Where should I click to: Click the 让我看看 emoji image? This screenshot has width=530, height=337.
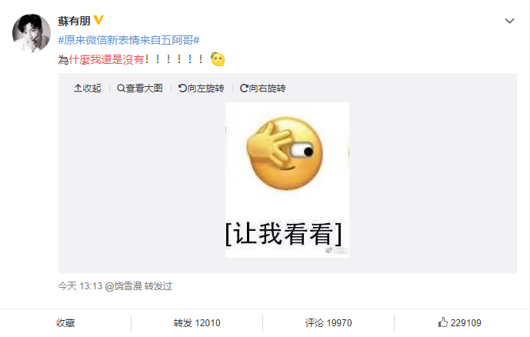click(x=287, y=180)
